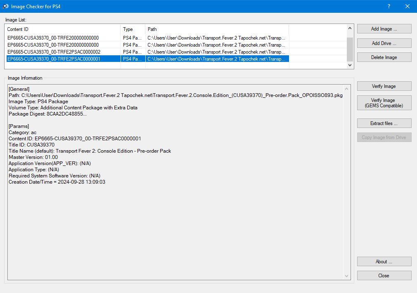Open the Extract files ... dialog
This screenshot has width=417, height=293.
coord(384,123)
